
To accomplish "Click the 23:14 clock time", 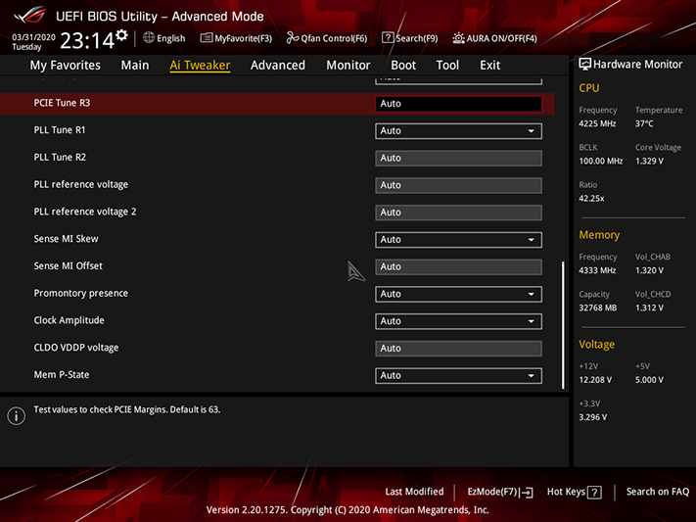I will tap(86, 41).
